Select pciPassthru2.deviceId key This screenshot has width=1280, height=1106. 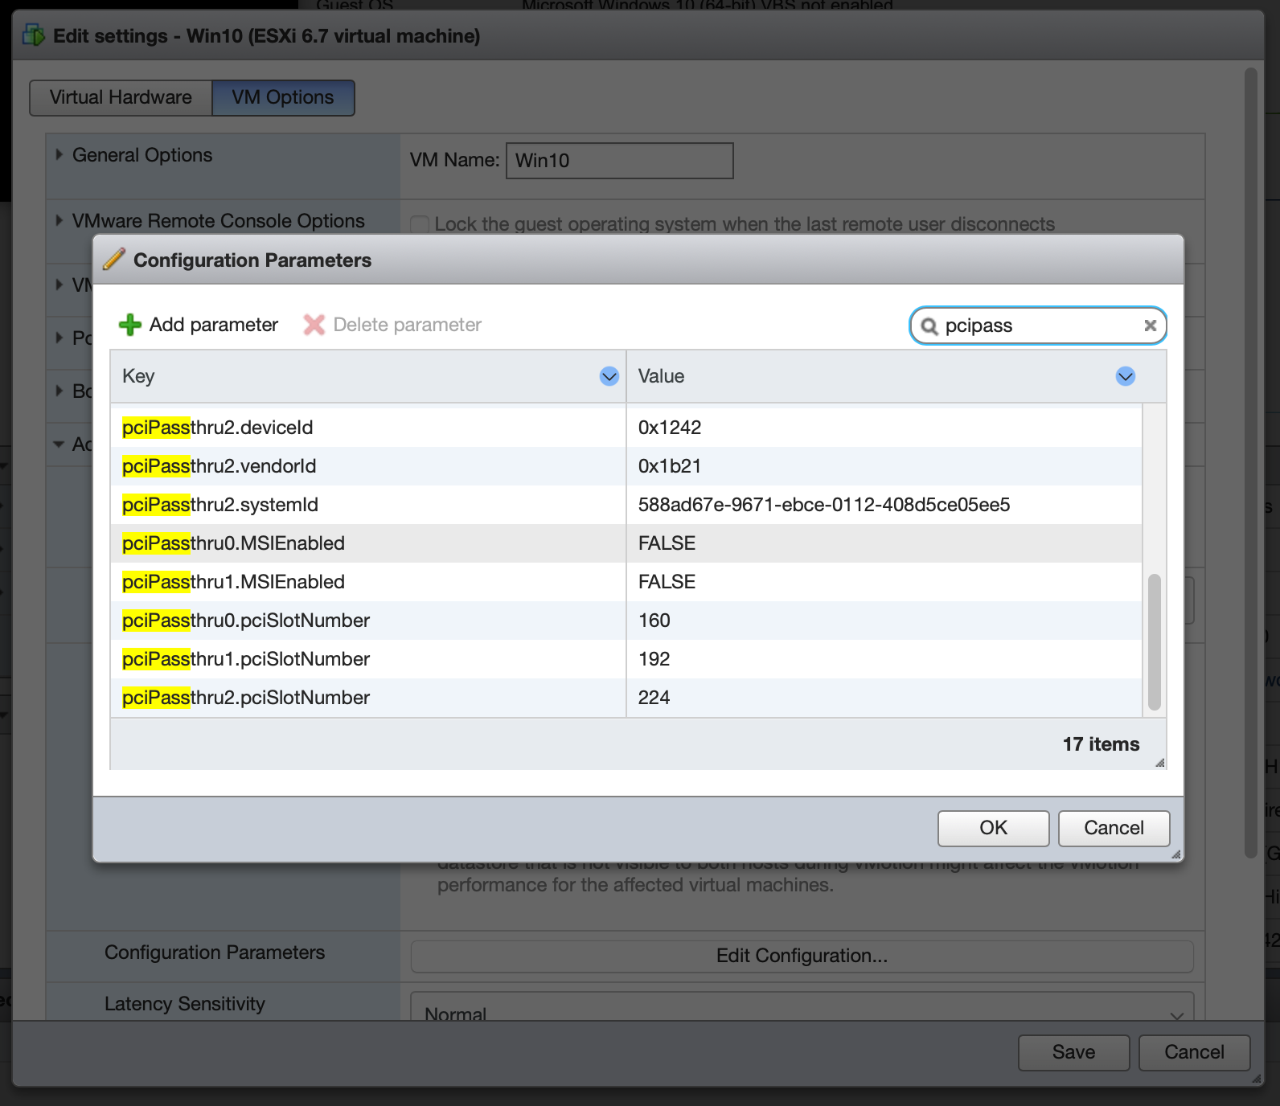tap(217, 428)
